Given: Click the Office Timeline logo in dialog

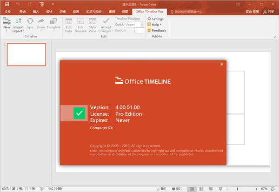Looking at the screenshot, I should pyautogui.click(x=143, y=81).
